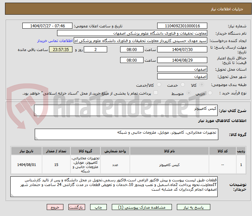Click the چاپ print button
Image resolution: width=252 pixels, height=216 pixels.
click(98, 207)
